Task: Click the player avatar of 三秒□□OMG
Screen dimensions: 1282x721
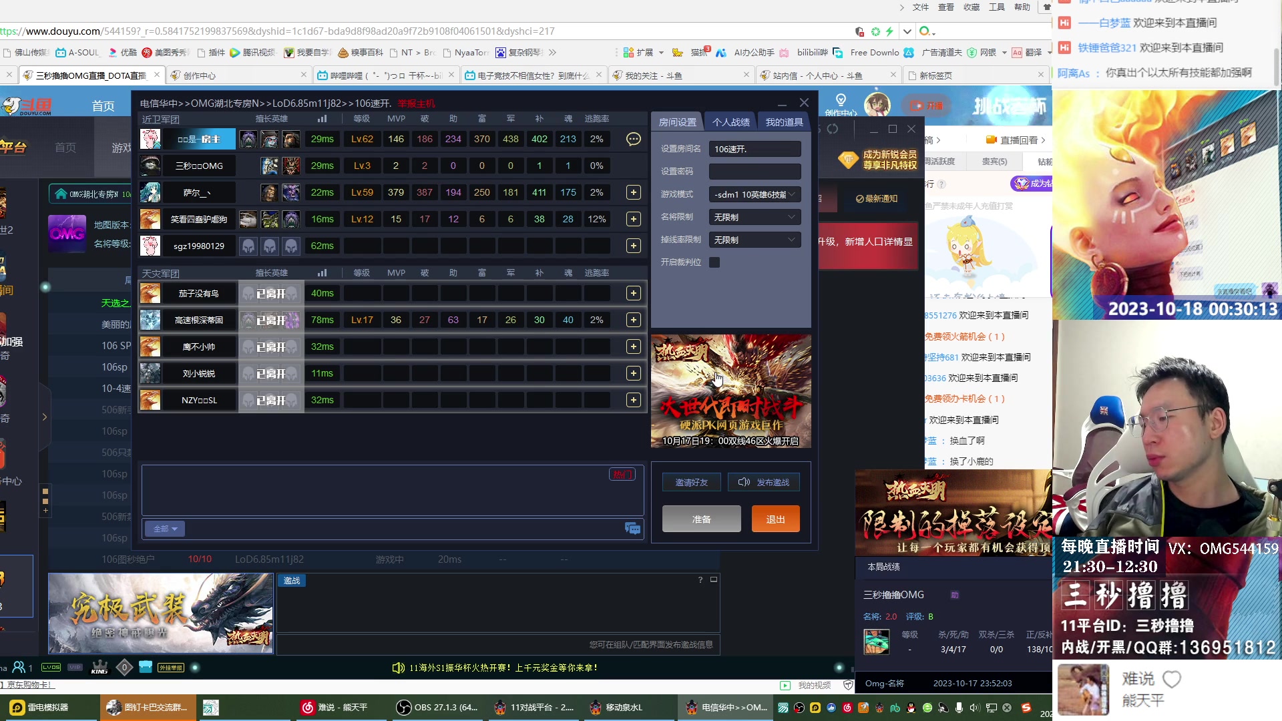Action: click(x=150, y=166)
